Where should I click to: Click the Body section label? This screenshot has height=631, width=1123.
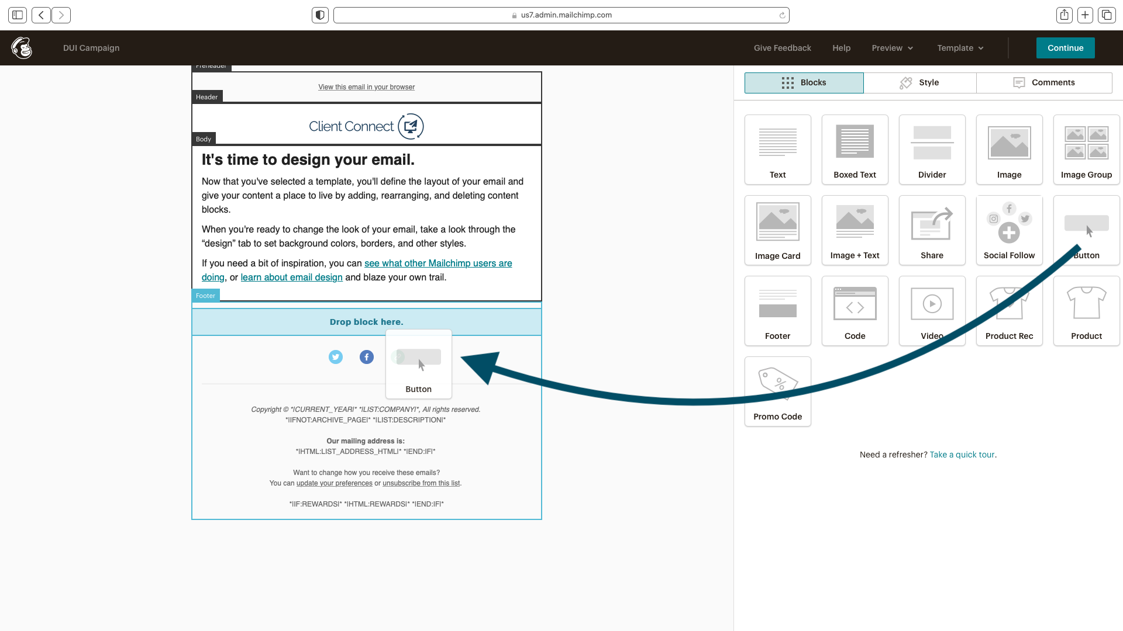coord(204,139)
